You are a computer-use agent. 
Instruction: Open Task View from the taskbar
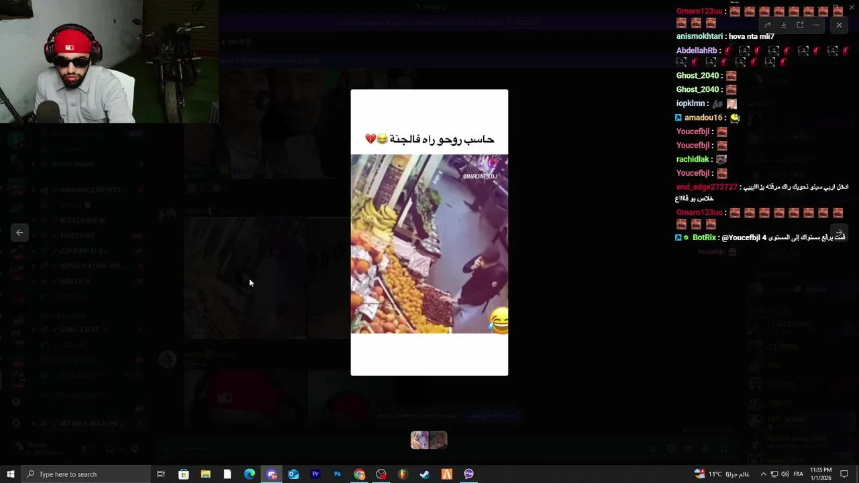[x=161, y=474]
